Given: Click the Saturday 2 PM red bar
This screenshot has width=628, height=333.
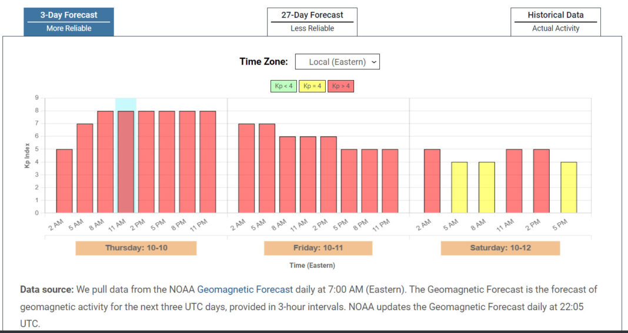Looking at the screenshot, I should click(x=541, y=181).
